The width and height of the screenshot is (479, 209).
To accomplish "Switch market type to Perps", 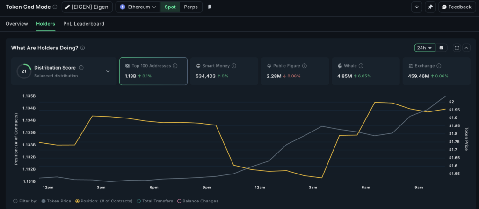I will point(190,7).
